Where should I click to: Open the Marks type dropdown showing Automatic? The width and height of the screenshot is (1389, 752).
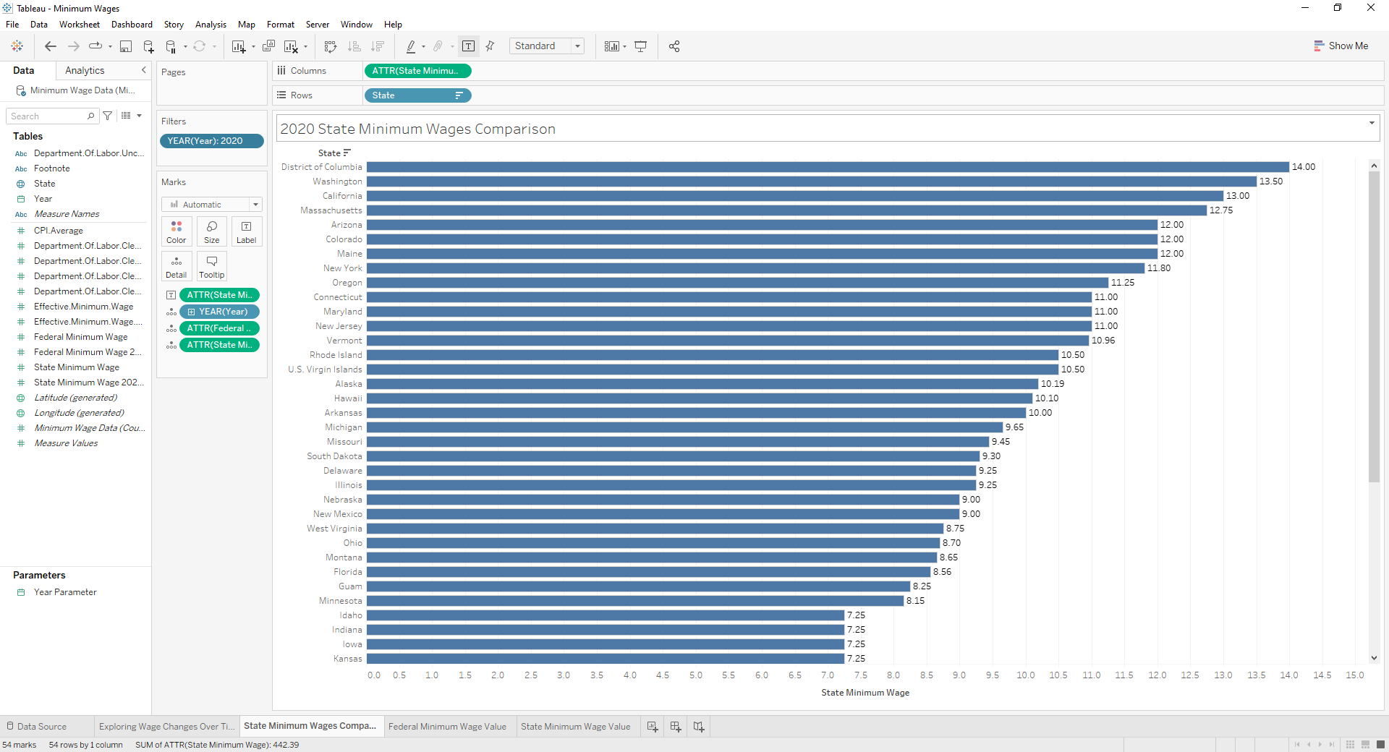pos(211,204)
